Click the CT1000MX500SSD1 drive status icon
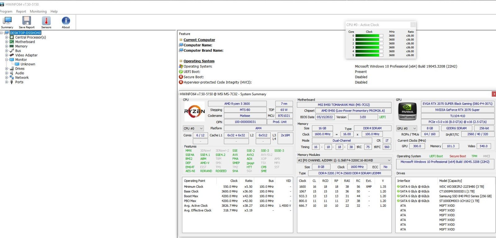Screen dimensions: 496x238 [398, 191]
